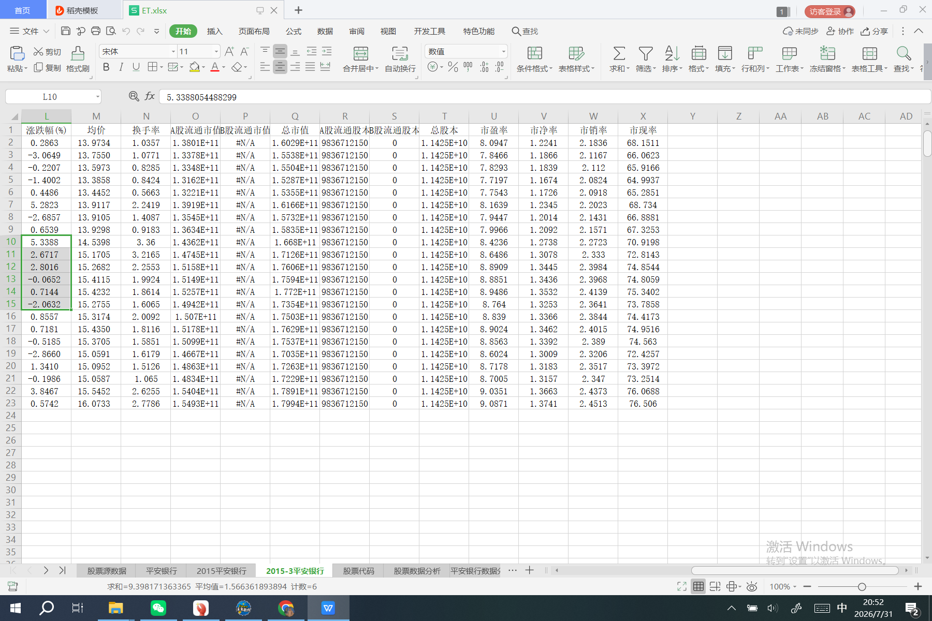Click the decrease indent icon

point(312,51)
